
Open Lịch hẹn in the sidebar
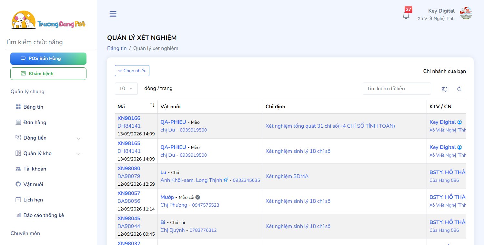pos(33,200)
